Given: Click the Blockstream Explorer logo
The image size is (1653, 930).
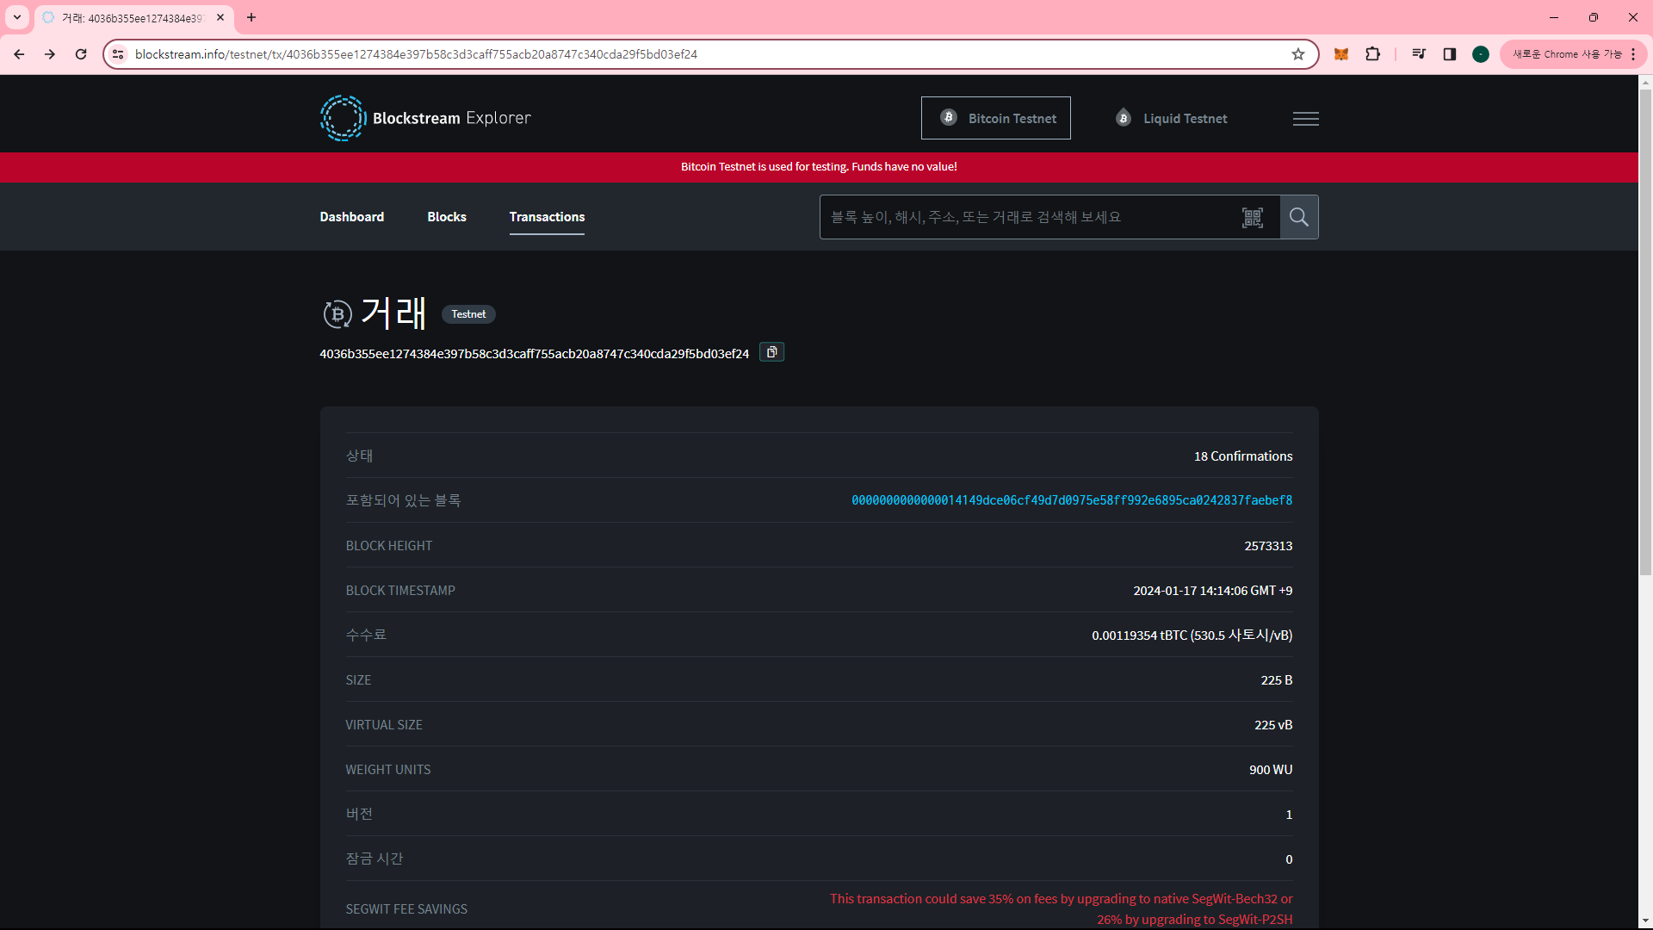Looking at the screenshot, I should (425, 118).
